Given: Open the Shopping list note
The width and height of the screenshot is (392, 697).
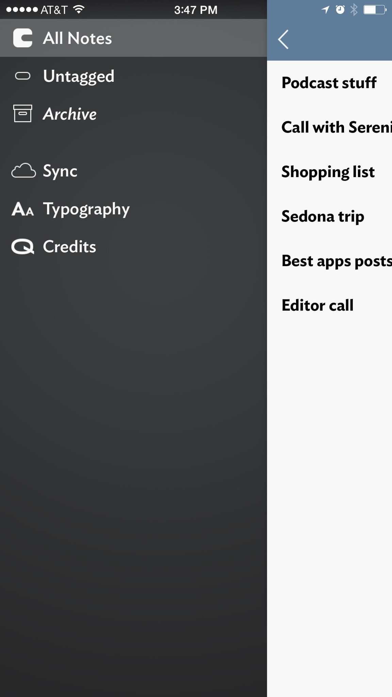Looking at the screenshot, I should tap(328, 172).
